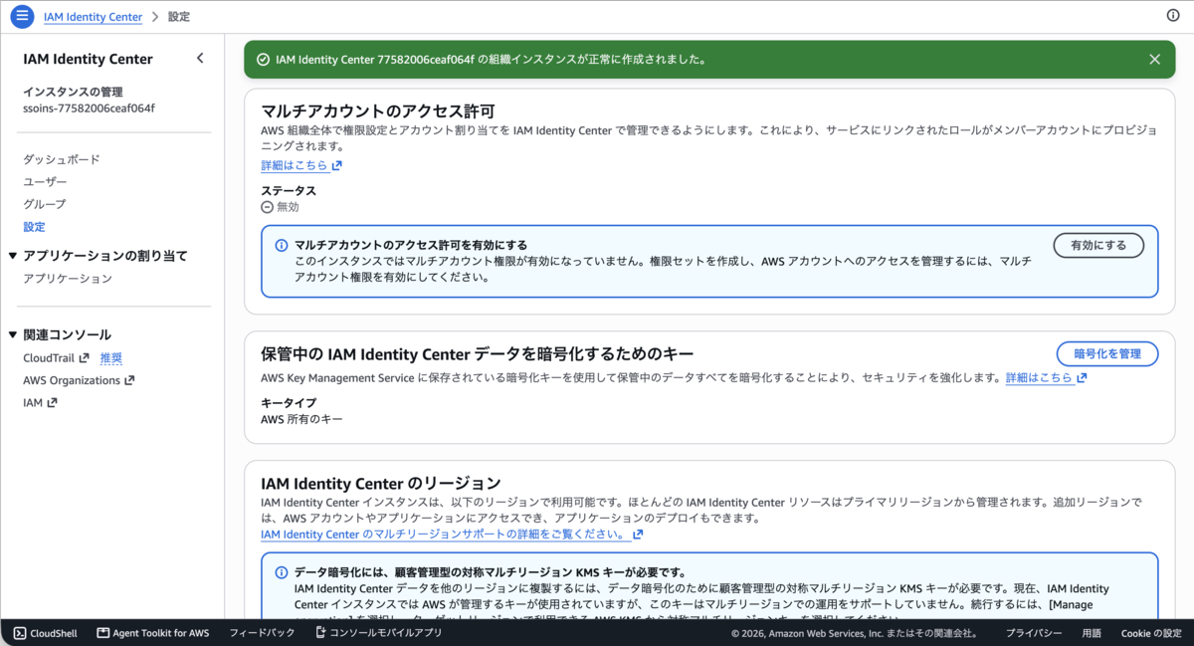1194x646 pixels.
Task: Open AWS Organizations external link
Action: (79, 380)
